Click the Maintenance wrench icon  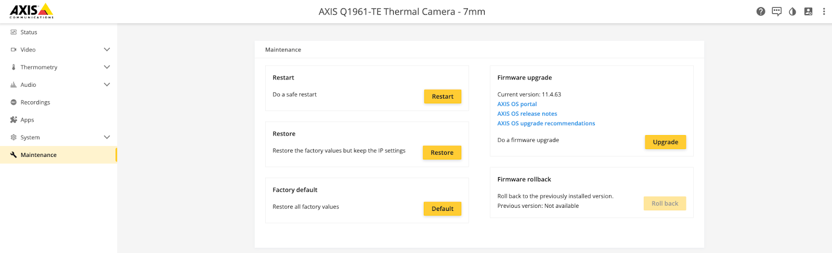(x=14, y=155)
